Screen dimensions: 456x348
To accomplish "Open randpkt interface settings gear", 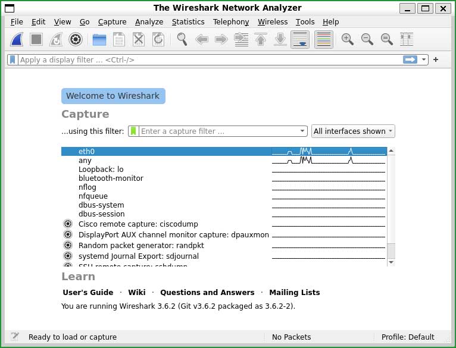I will pyautogui.click(x=68, y=245).
